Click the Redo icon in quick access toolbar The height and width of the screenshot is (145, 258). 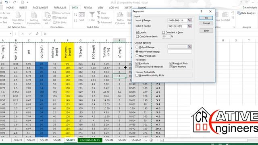coord(15,2)
